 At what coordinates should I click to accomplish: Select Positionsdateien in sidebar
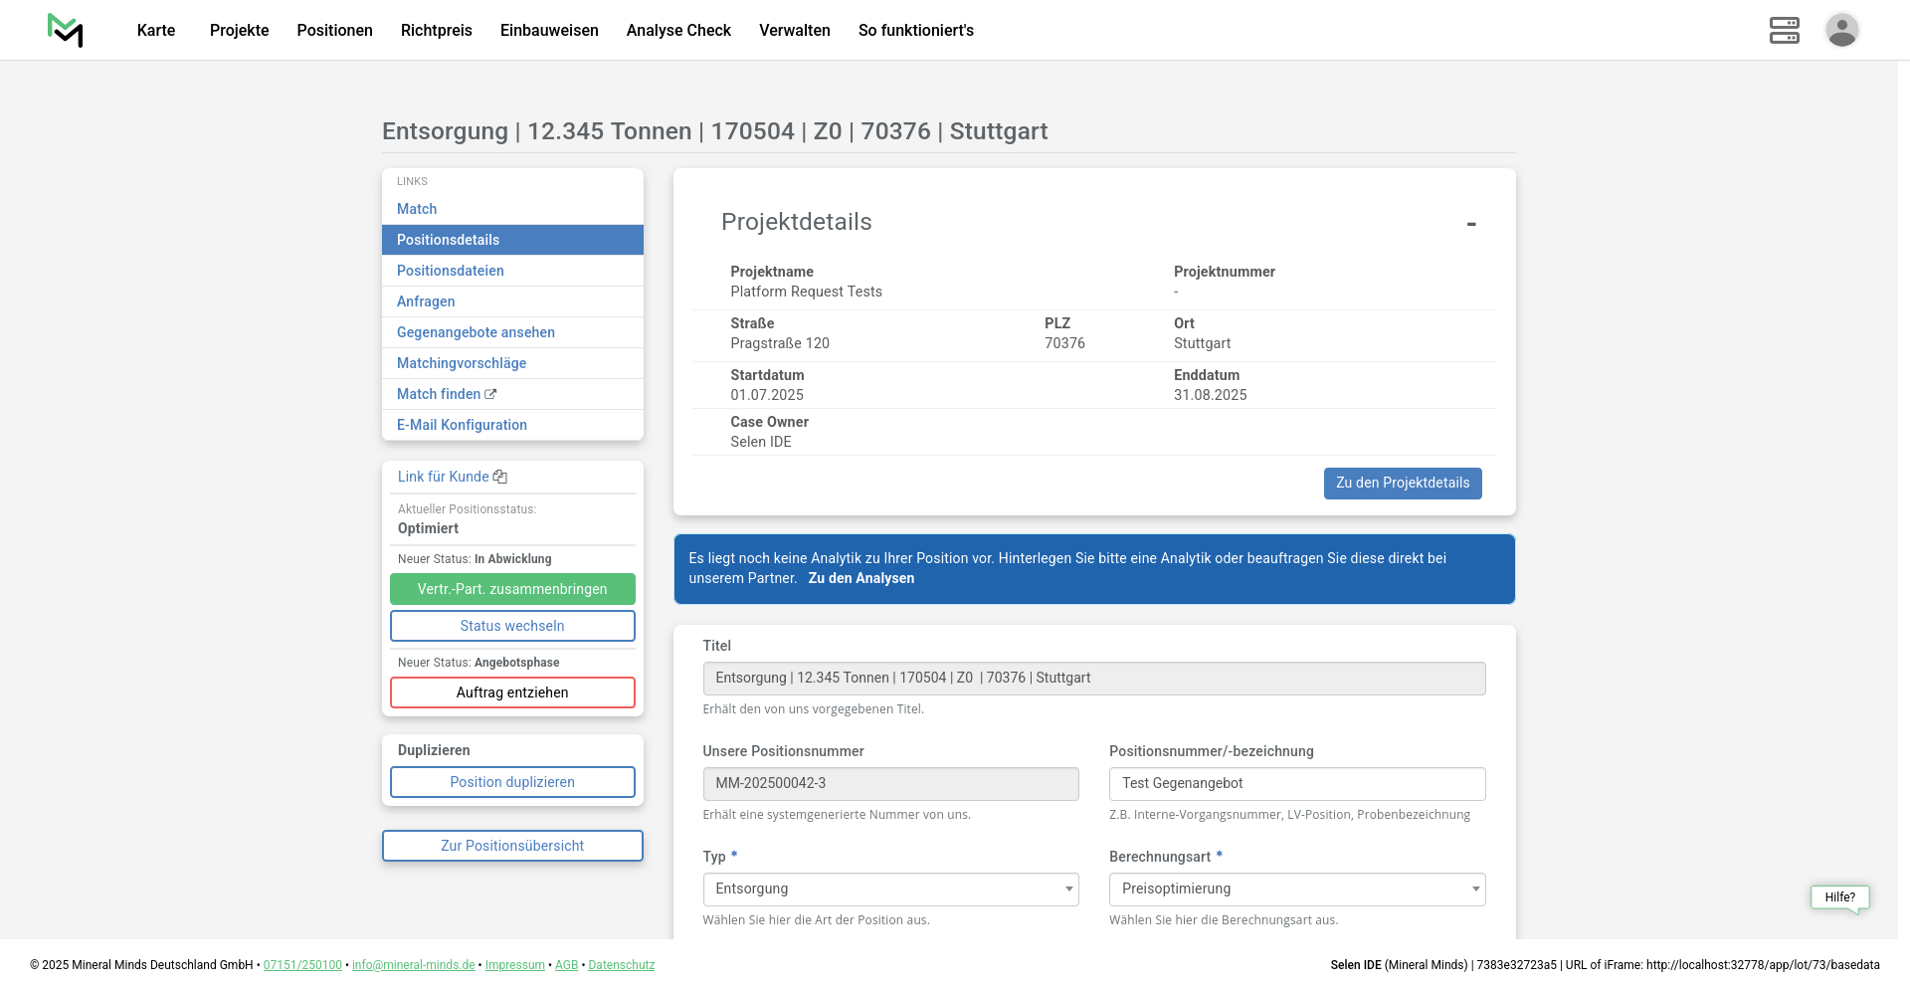tap(450, 271)
